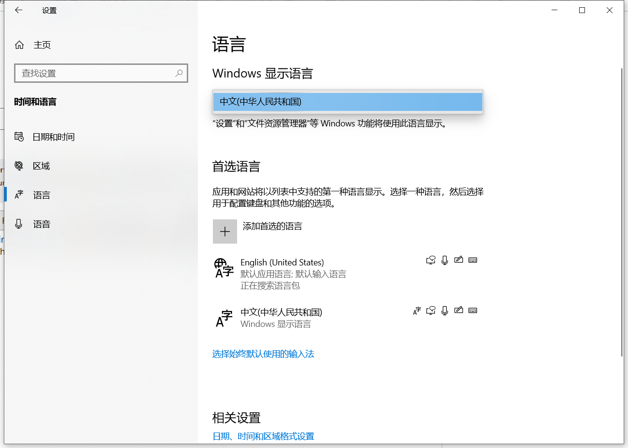The width and height of the screenshot is (628, 448).
Task: Click the 首选语言 heading
Action: click(x=236, y=167)
